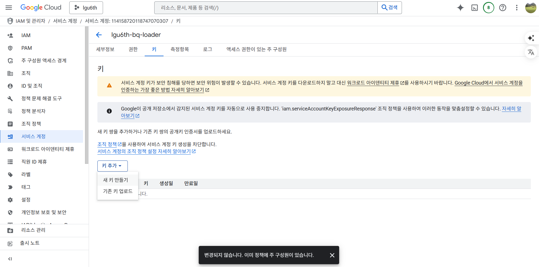The image size is (539, 267).
Task: Open the three-dot settings menu
Action: tap(517, 8)
